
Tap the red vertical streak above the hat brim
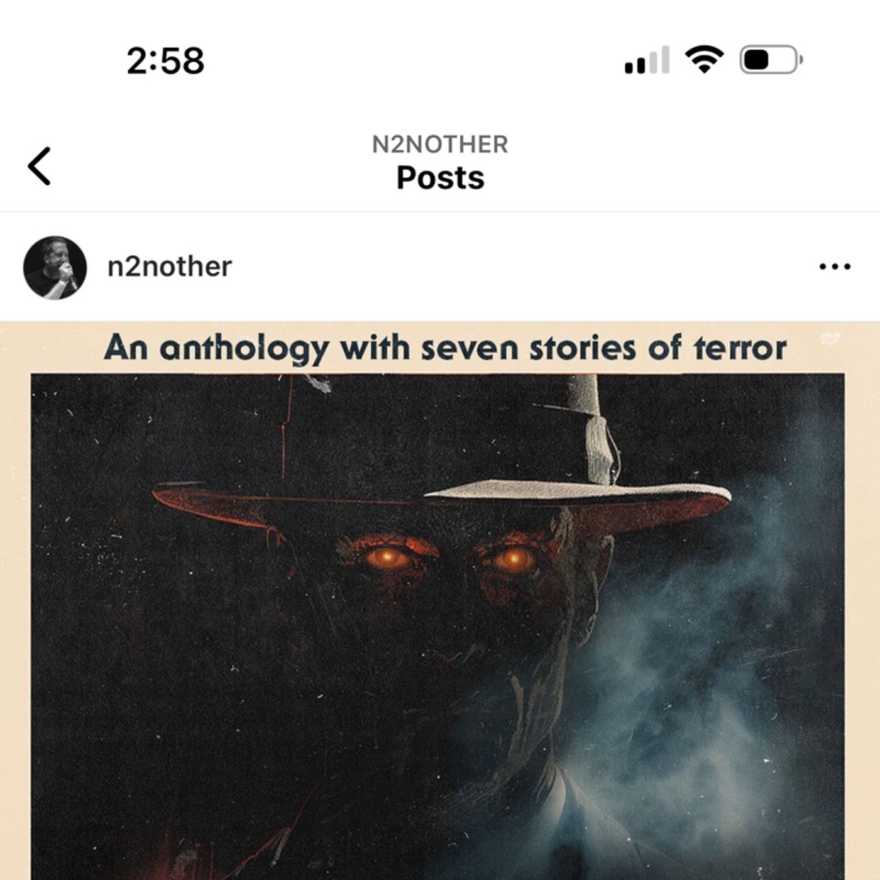(286, 427)
